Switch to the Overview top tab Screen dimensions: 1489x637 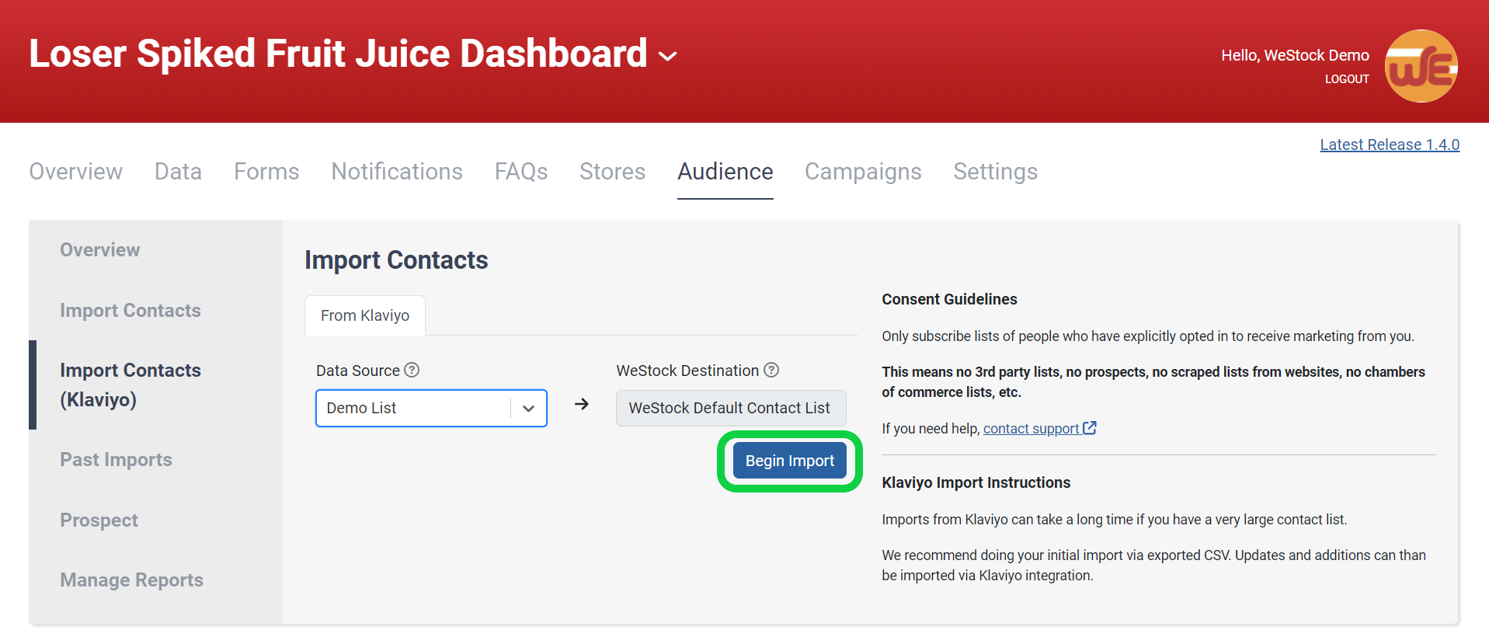pos(76,172)
